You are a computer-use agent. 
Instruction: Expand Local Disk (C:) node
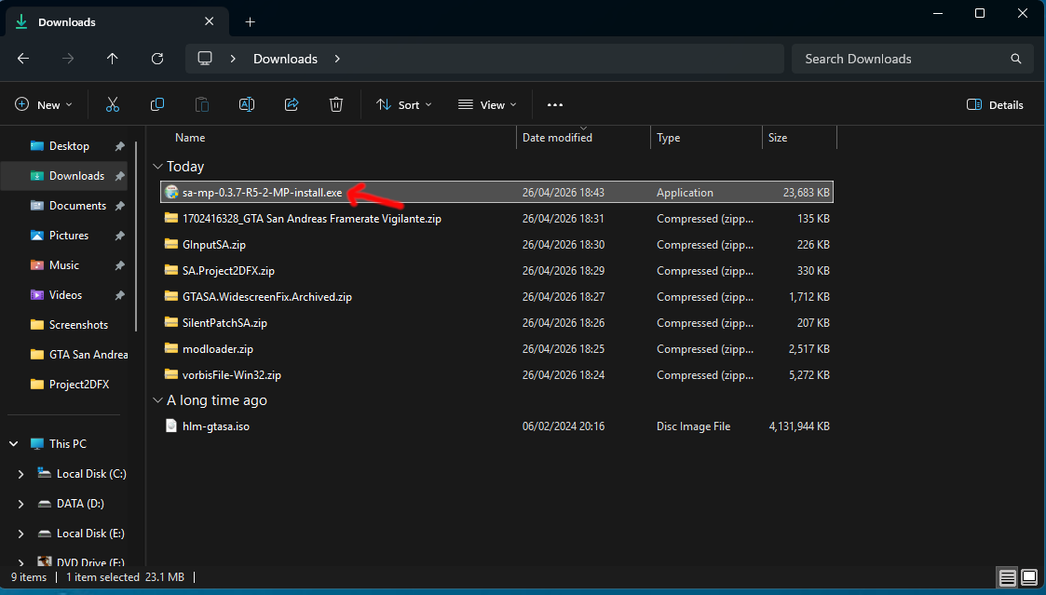click(20, 474)
